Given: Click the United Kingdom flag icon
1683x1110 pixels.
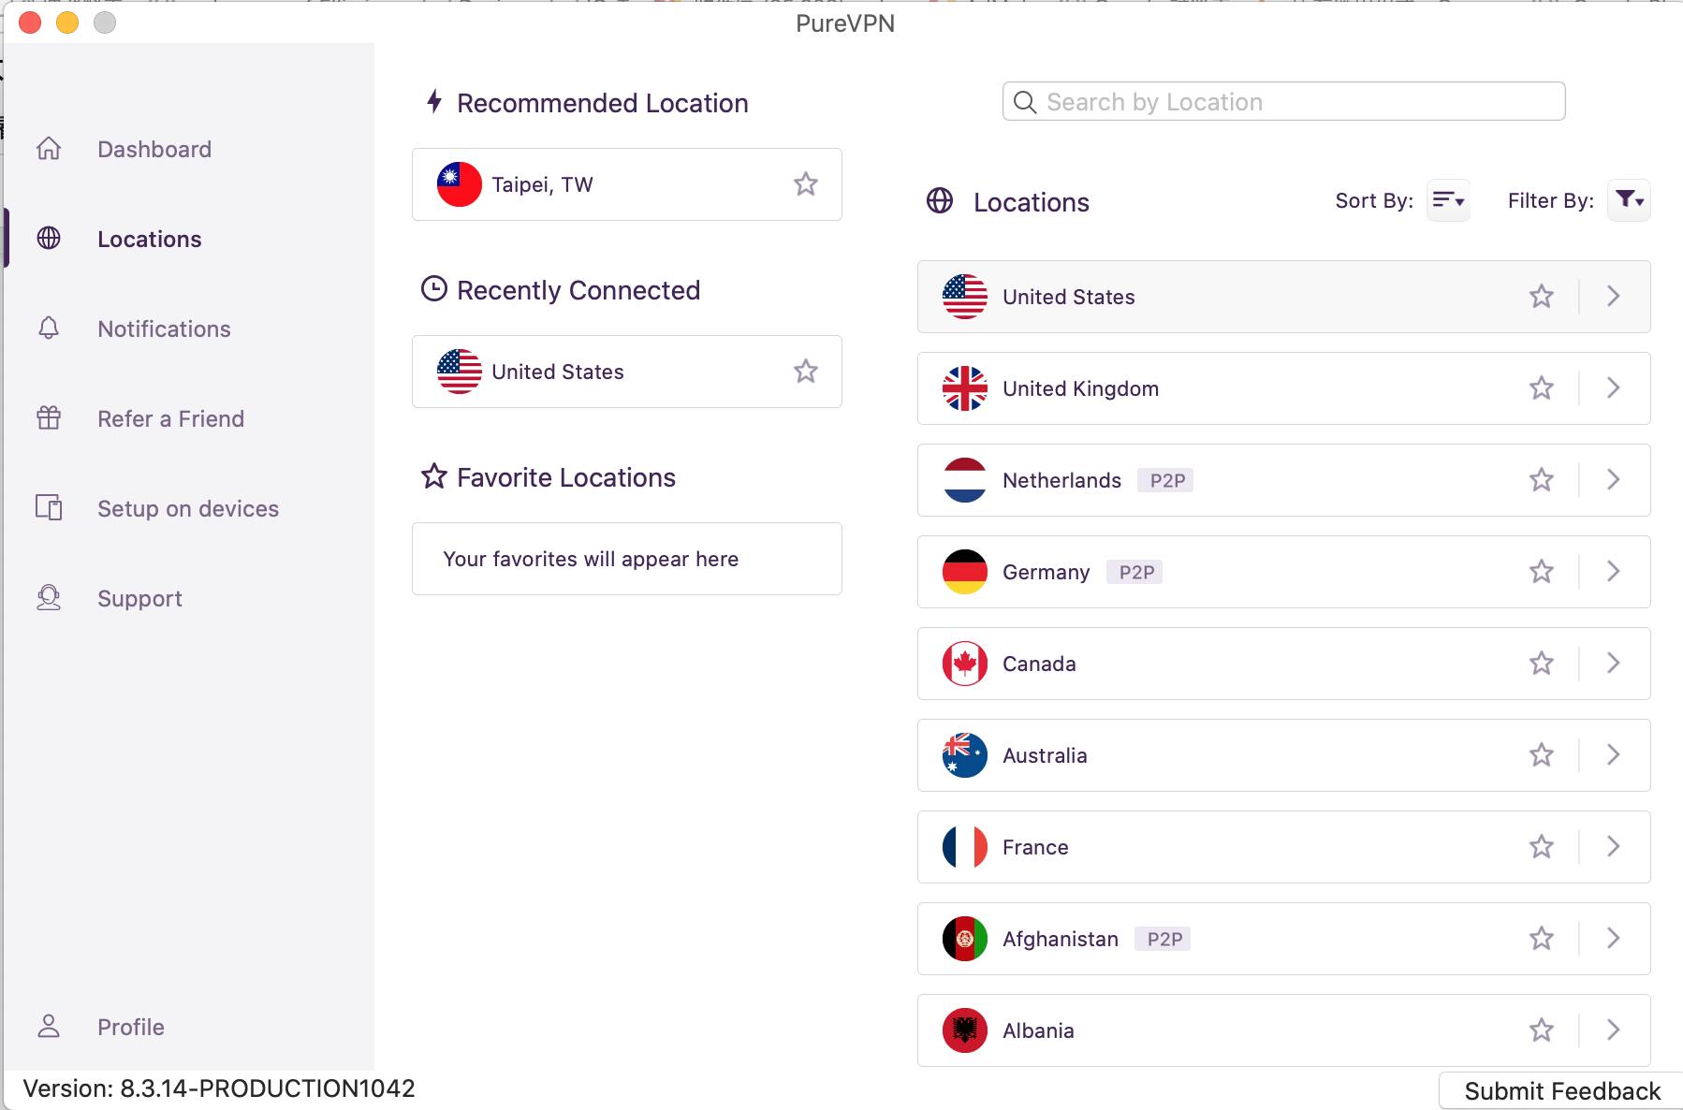Looking at the screenshot, I should 965,388.
